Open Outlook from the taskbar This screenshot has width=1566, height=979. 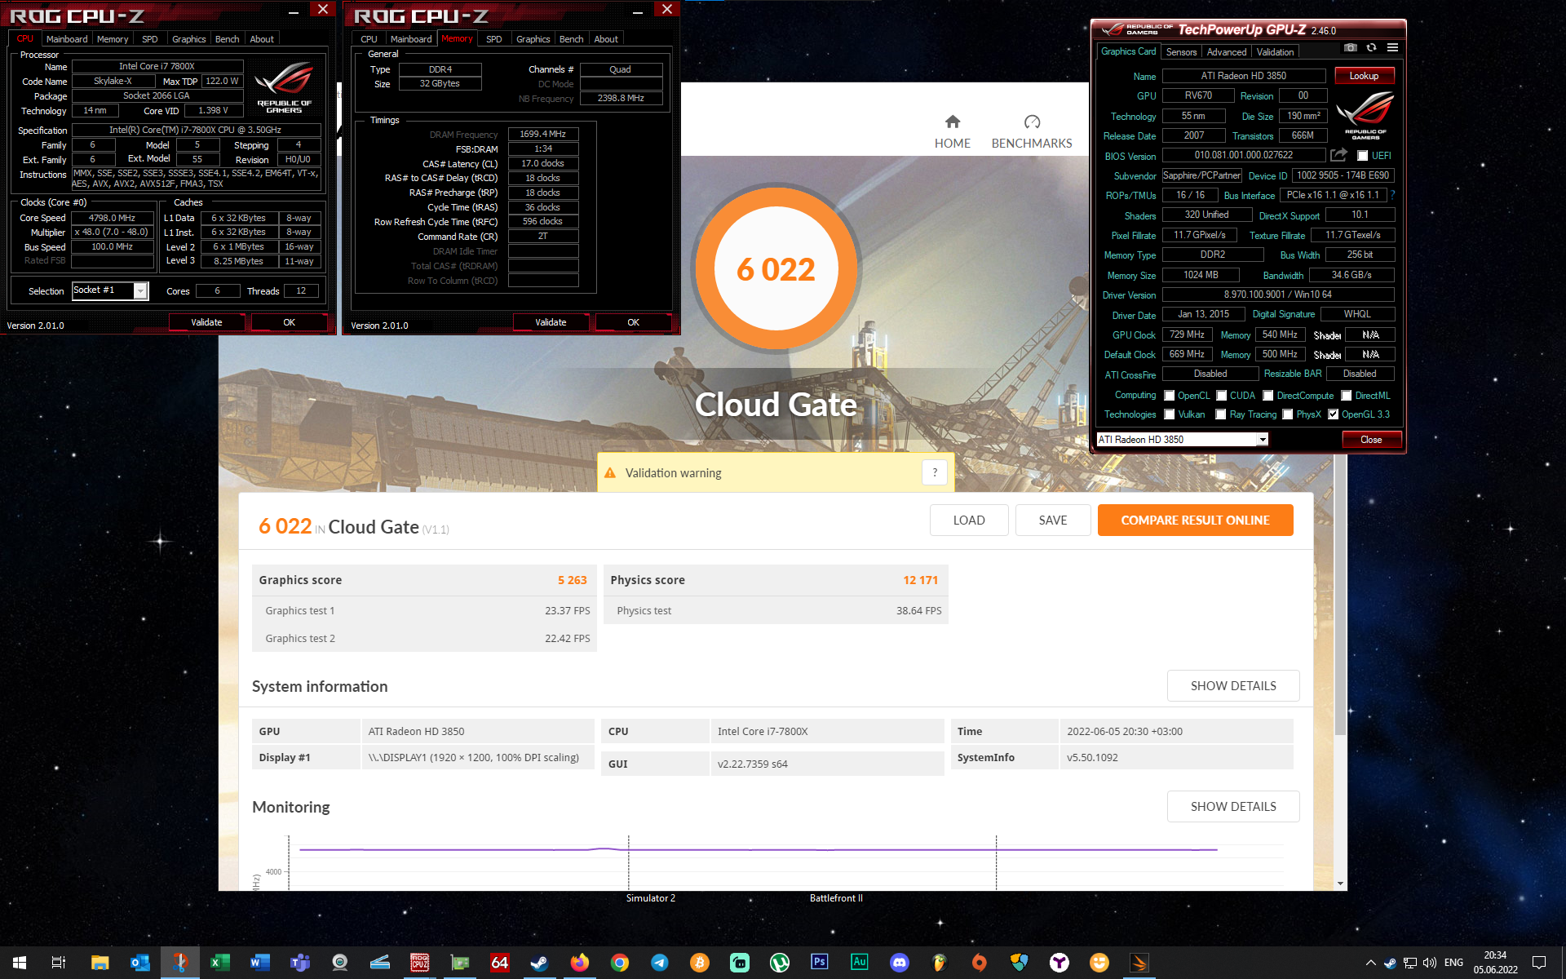coord(139,963)
